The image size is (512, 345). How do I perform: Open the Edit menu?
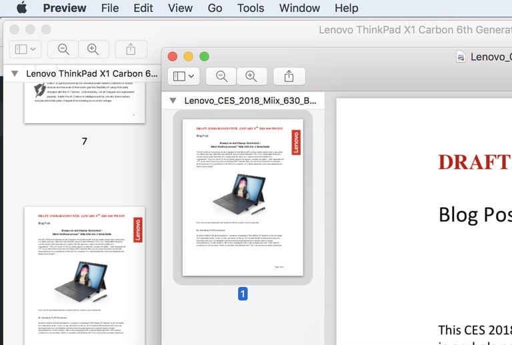click(143, 8)
